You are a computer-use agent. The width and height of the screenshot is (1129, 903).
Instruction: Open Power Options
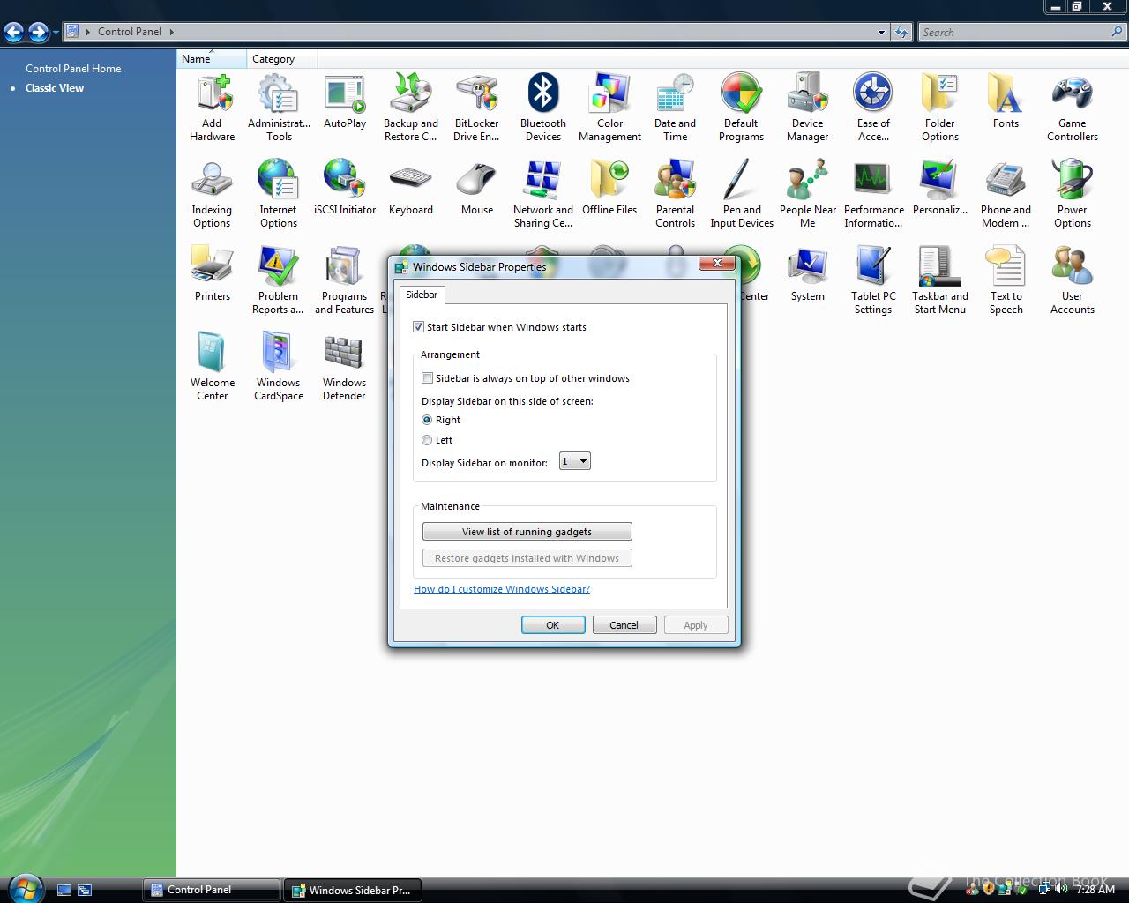click(1073, 194)
